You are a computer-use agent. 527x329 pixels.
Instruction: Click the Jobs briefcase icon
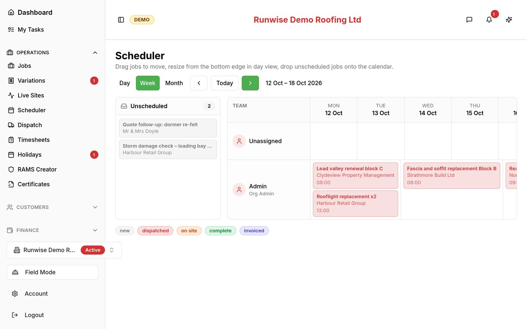pyautogui.click(x=11, y=66)
